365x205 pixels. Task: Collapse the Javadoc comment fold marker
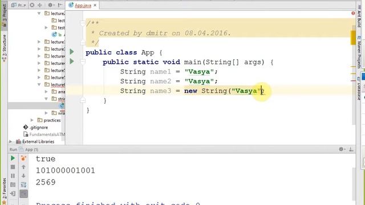[83, 23]
